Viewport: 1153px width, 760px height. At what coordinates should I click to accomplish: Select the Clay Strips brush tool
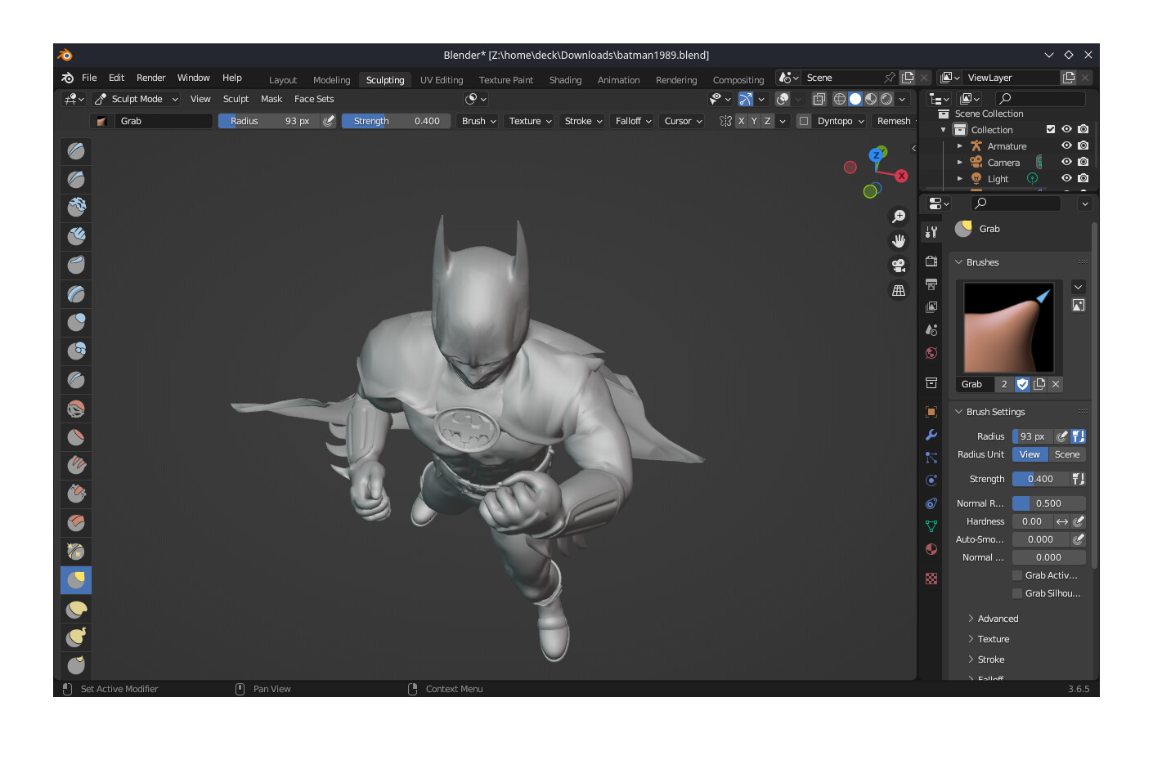(76, 236)
